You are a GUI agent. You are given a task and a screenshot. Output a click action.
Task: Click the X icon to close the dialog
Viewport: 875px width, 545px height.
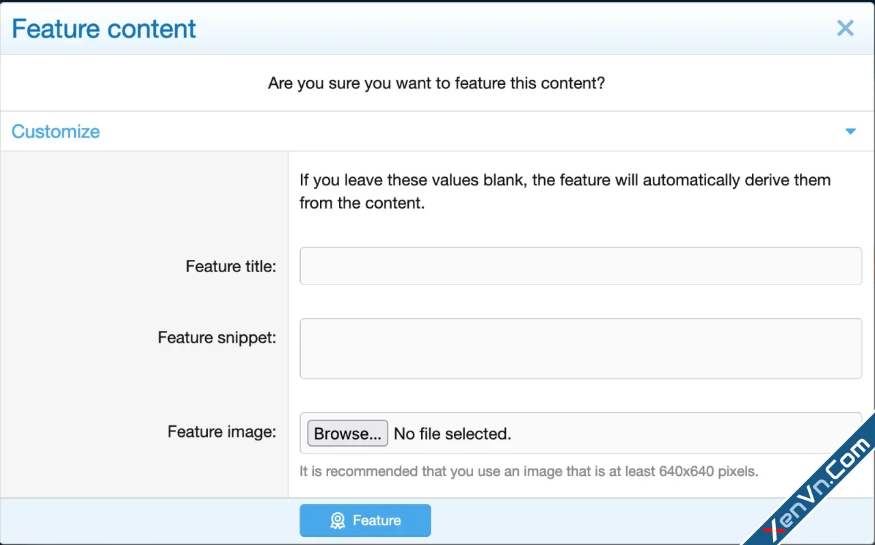845,28
